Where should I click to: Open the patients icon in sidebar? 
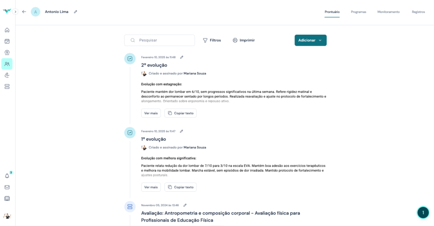(7, 64)
